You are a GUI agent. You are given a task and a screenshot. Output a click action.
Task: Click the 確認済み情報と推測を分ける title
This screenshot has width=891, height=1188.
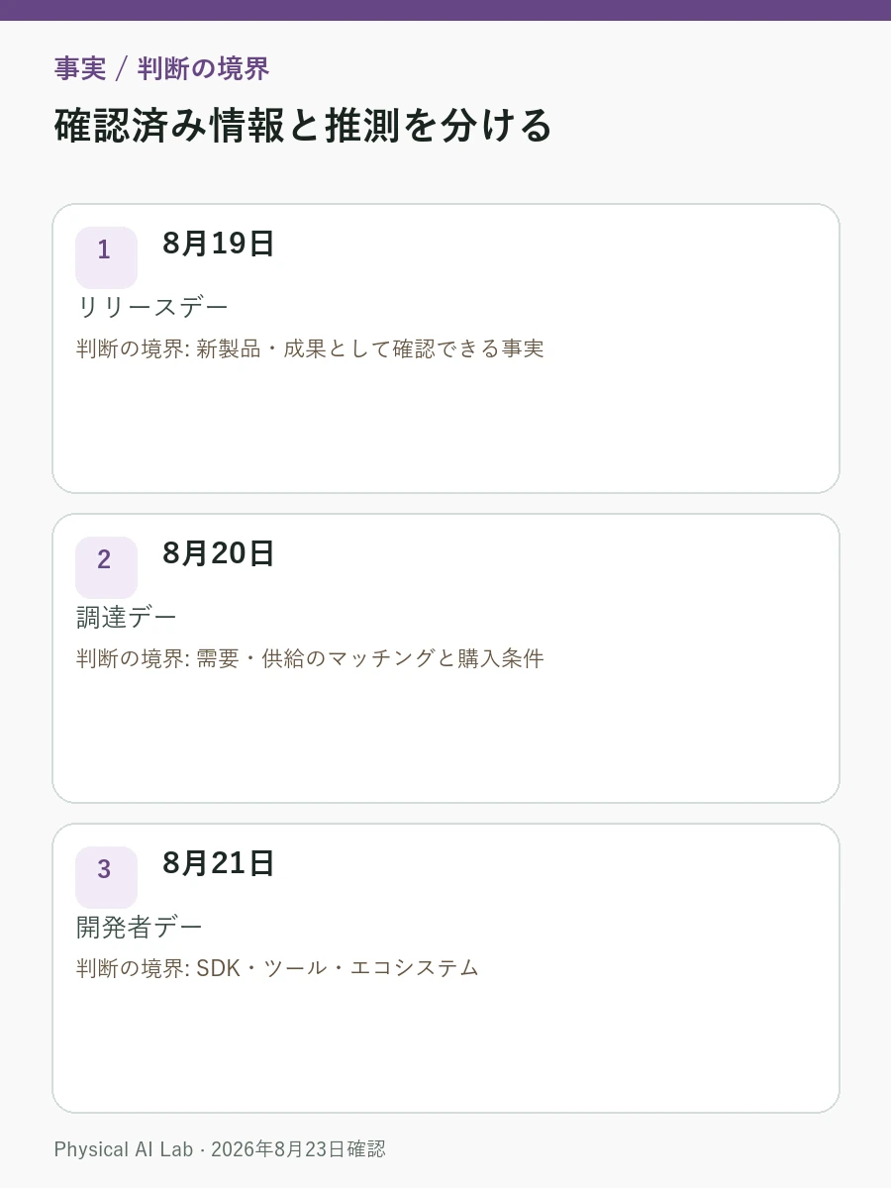[x=303, y=126]
